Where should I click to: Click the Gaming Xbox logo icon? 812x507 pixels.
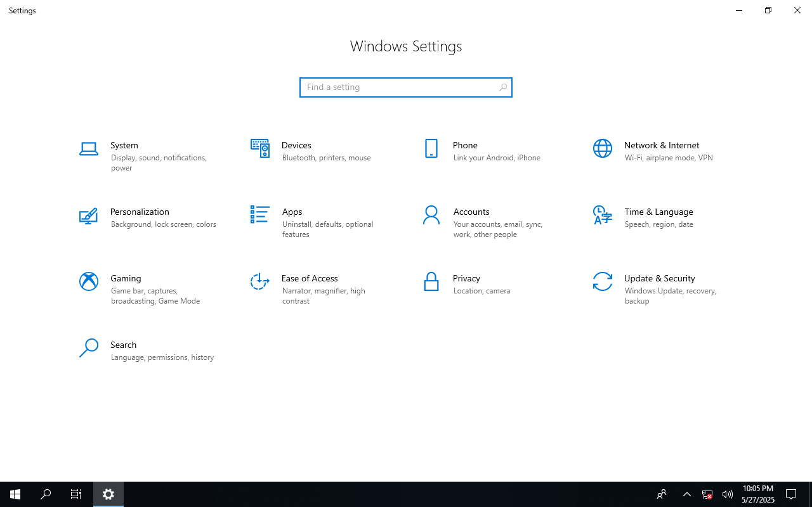click(x=89, y=281)
